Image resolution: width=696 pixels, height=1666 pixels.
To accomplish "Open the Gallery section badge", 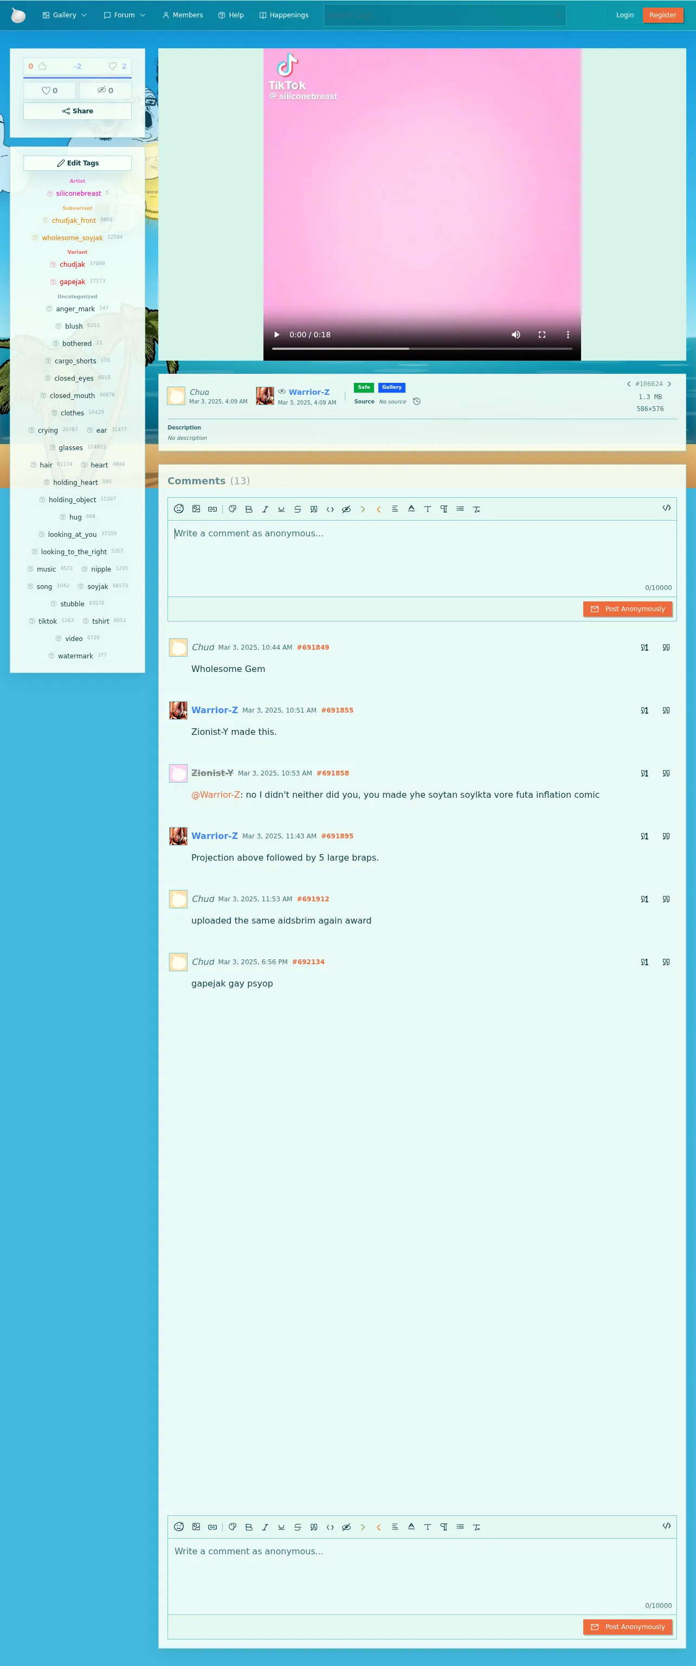I will [391, 387].
